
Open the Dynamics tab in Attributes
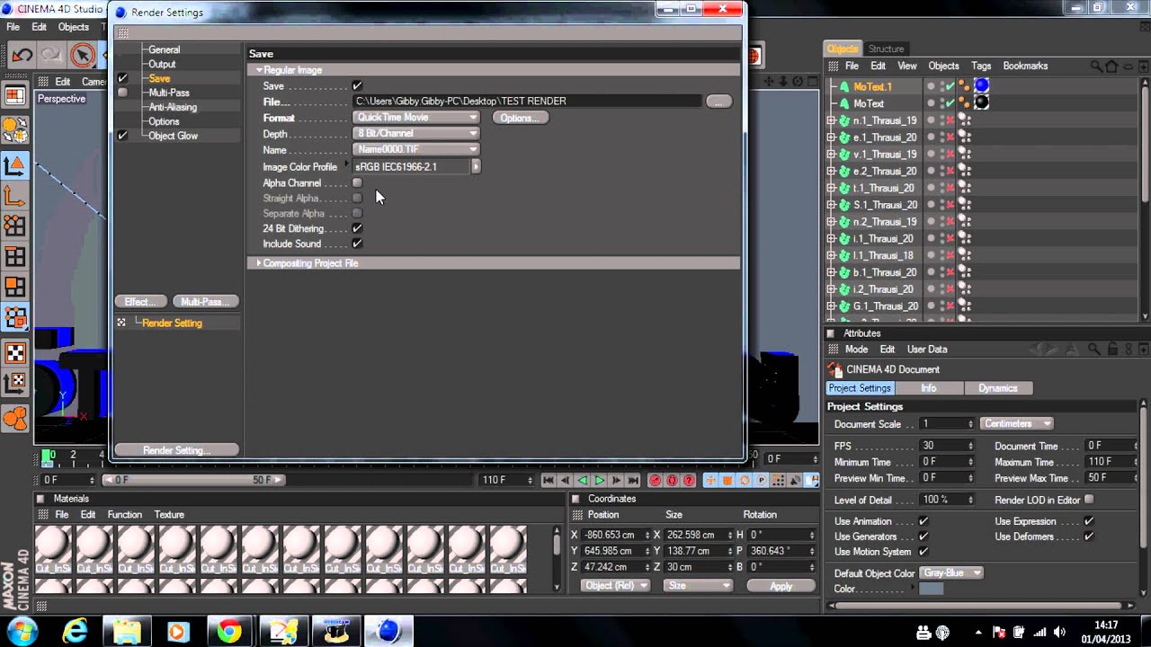pos(997,388)
